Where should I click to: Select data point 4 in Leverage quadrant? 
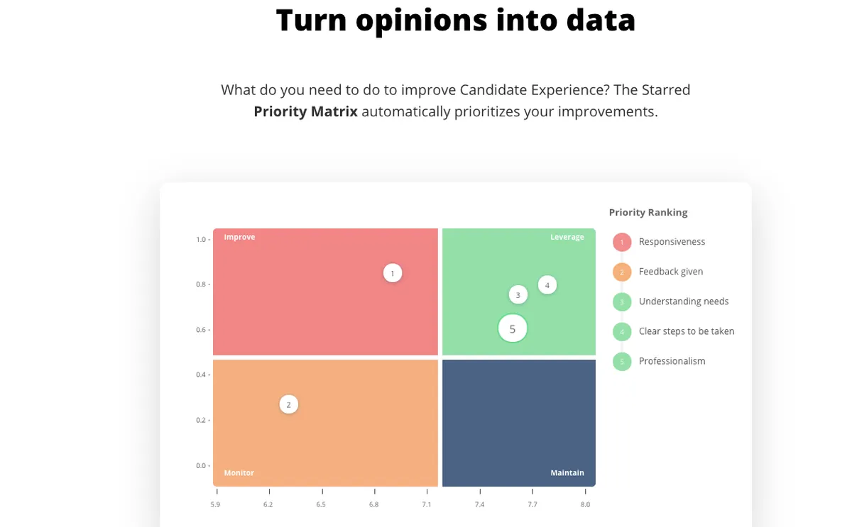(547, 285)
